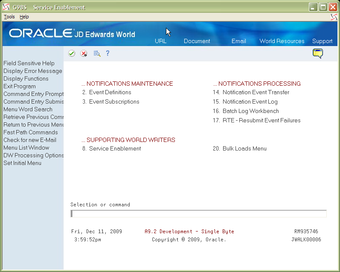Click the Selection or command input field
Viewport: 340px width, 272px height.
click(198, 214)
